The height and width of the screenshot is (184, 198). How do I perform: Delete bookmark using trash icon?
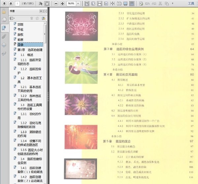click(32, 18)
